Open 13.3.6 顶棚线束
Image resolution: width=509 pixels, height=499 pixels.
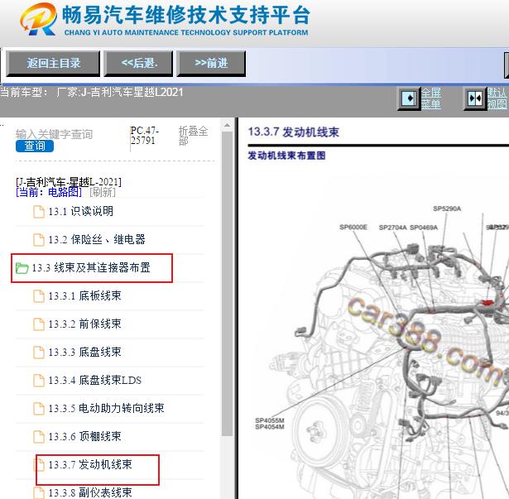tap(84, 436)
